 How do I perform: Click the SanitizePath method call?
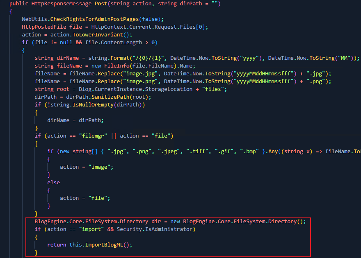click(110, 97)
